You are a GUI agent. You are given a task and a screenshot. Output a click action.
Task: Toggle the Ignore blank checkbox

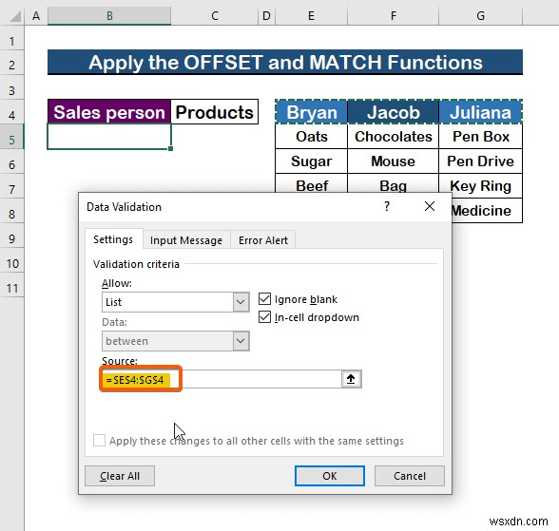(264, 299)
